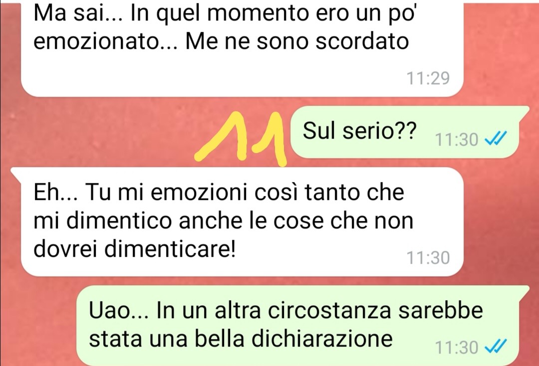Tap the blue double checkmarks on the 'Uao...' message

(x=496, y=346)
